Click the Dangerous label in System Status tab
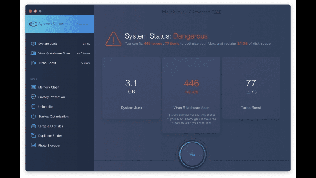The image size is (316, 178). pos(84,24)
